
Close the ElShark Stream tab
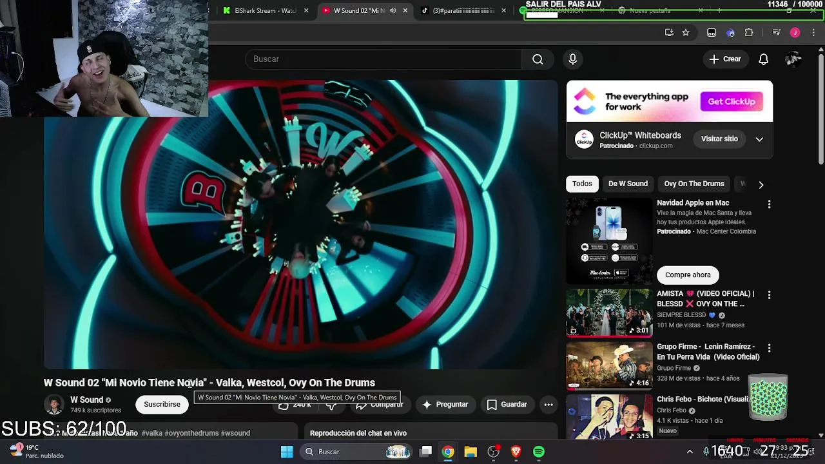click(306, 10)
